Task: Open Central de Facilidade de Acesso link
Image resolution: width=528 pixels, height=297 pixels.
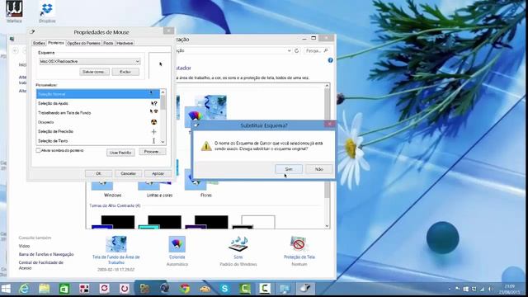Action: [41, 265]
